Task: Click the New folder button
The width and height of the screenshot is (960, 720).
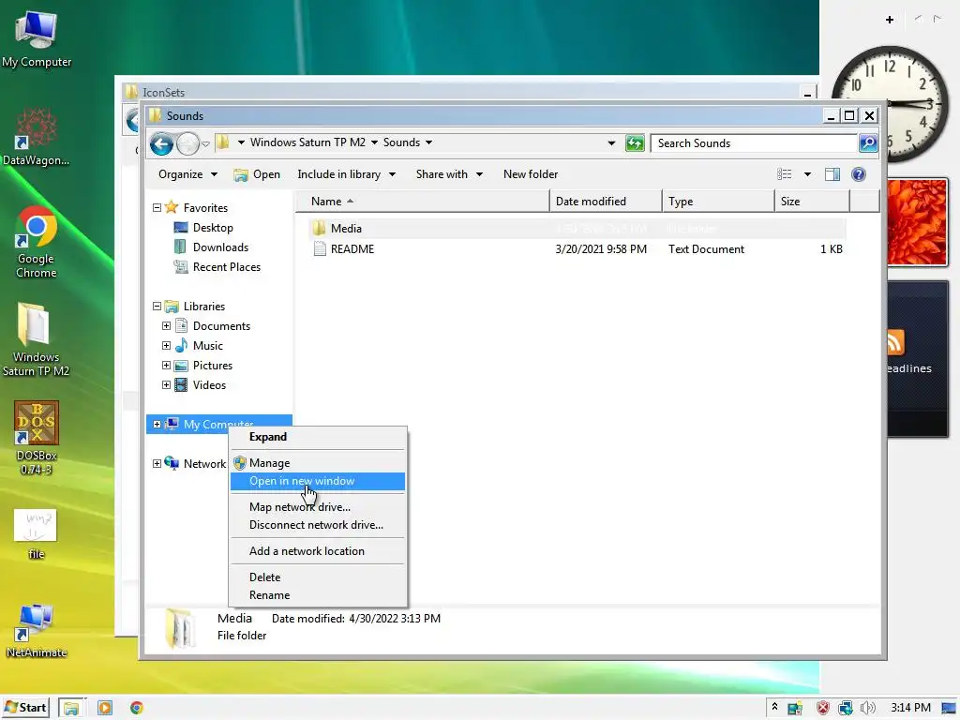Action: tap(531, 174)
